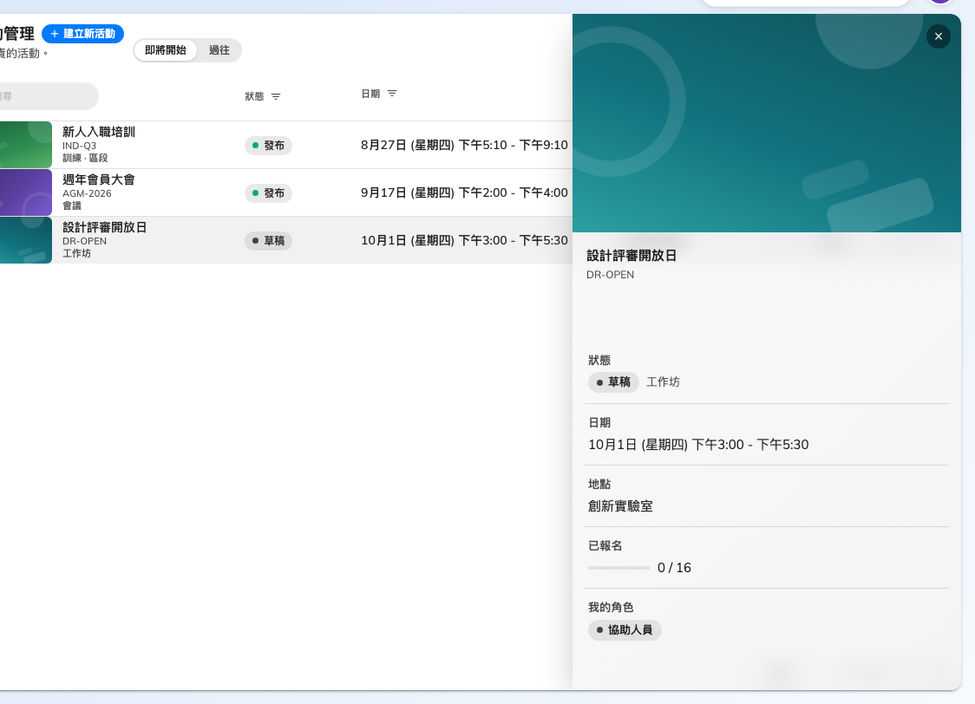
Task: Open the 設計評審開放日 event thumbnail
Action: (x=25, y=240)
